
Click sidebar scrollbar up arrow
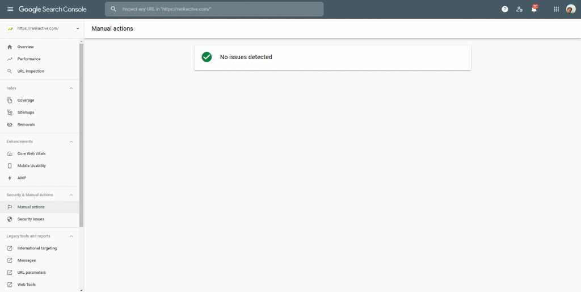[82, 41]
